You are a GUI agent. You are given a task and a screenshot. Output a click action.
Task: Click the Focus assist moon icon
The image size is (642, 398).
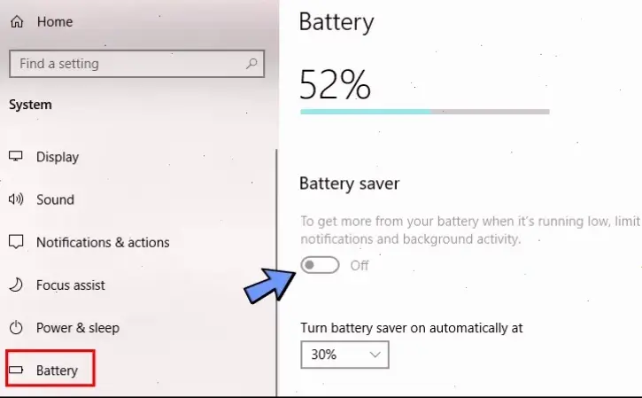click(x=16, y=285)
